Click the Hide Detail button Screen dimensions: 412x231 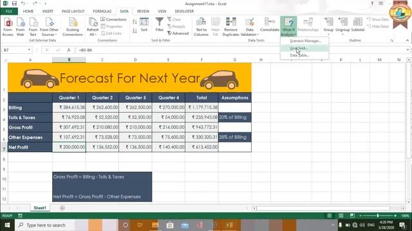pyautogui.click(x=378, y=26)
